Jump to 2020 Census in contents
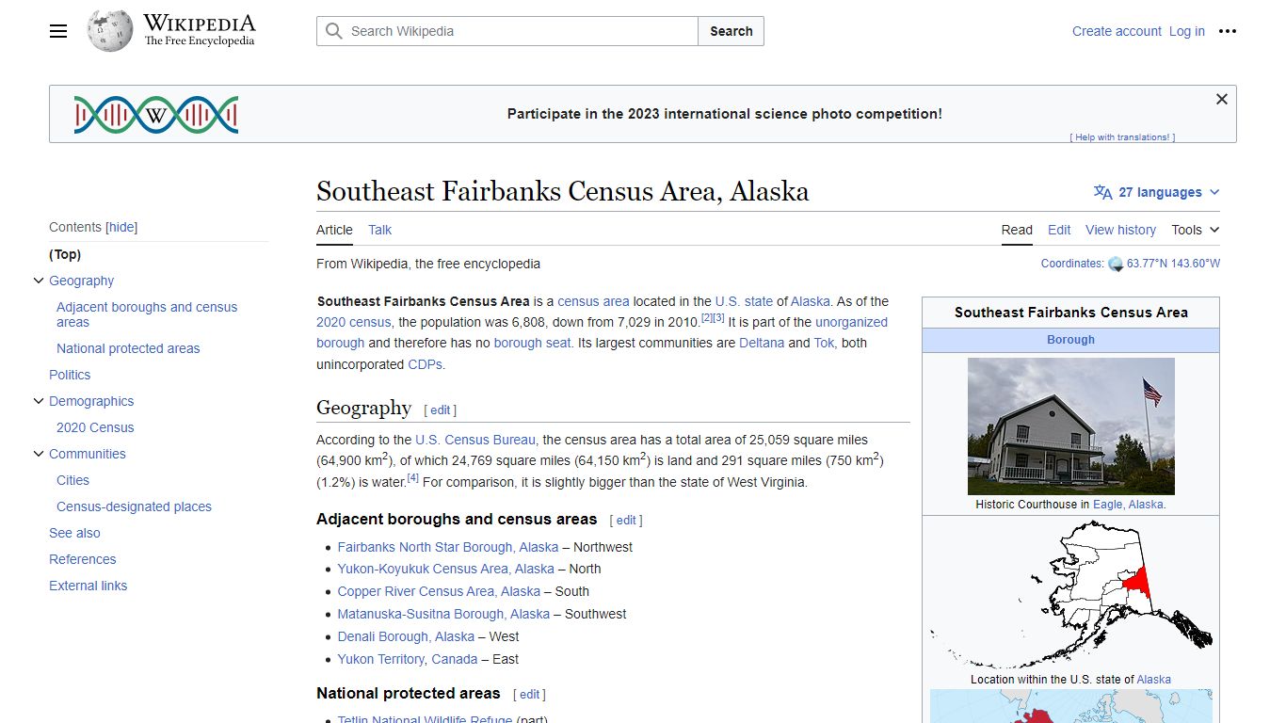The height and width of the screenshot is (723, 1286). (95, 427)
